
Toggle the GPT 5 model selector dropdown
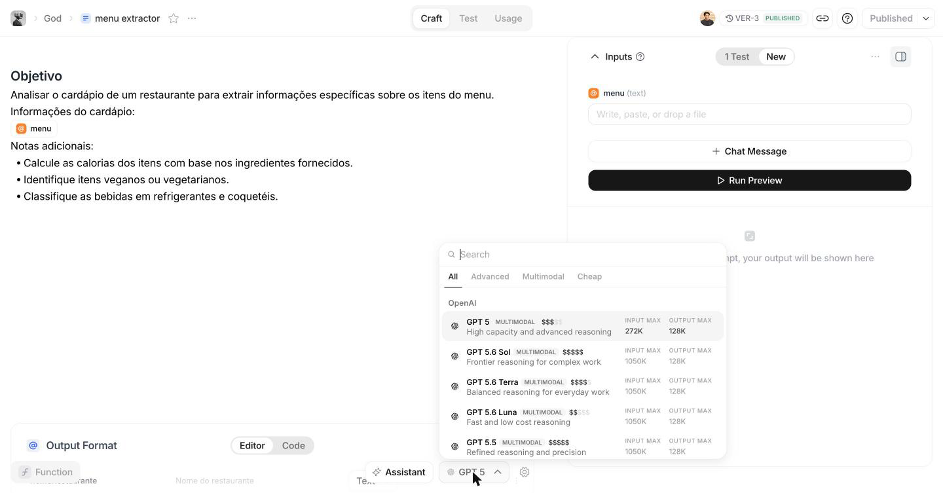pyautogui.click(x=474, y=472)
